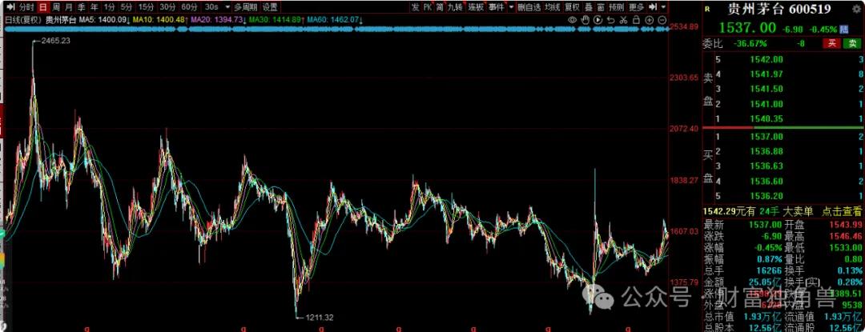The height and width of the screenshot is (332, 865).
Task: Click the blue event timeline bar
Action: click(336, 28)
